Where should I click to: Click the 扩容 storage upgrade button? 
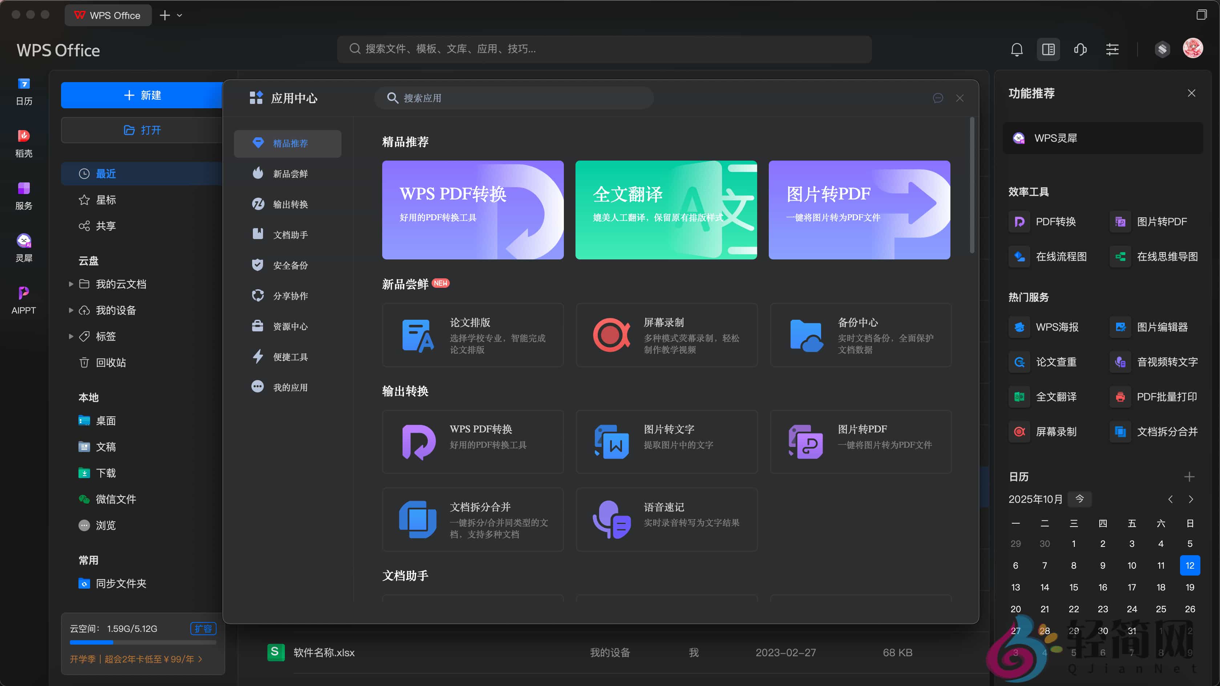point(204,629)
